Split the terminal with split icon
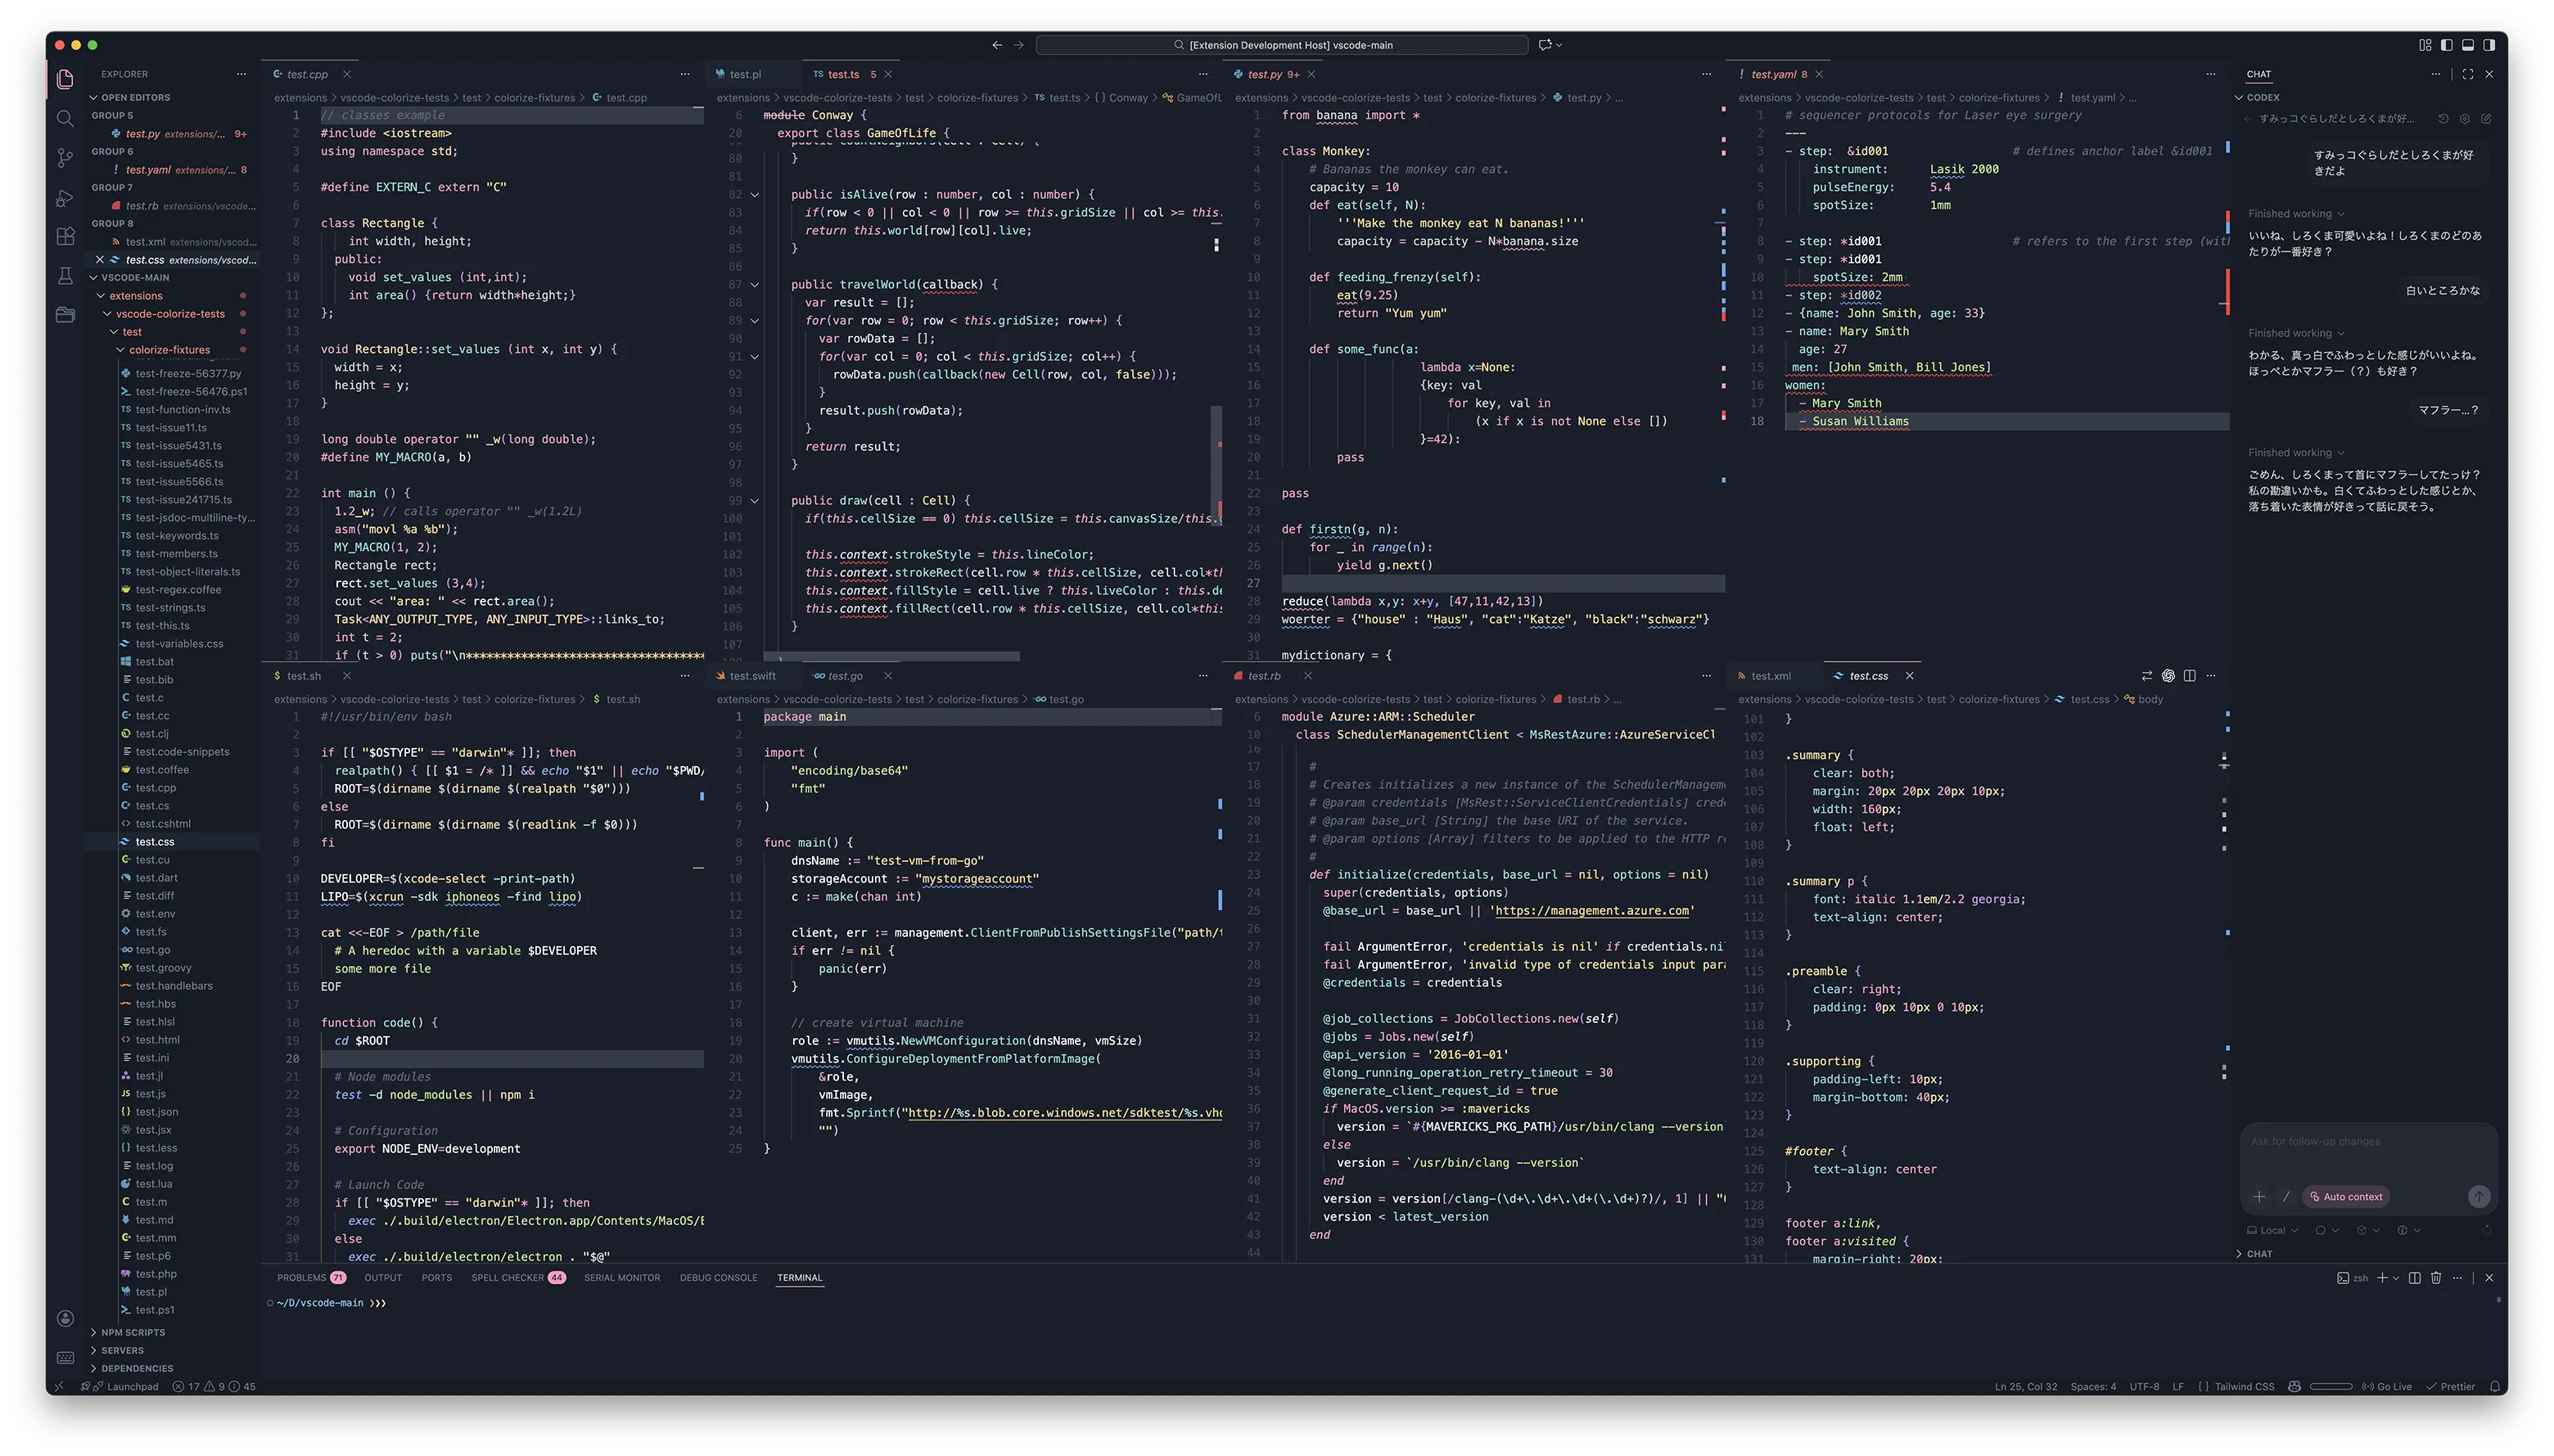The height and width of the screenshot is (1456, 2554). coord(2415,1278)
